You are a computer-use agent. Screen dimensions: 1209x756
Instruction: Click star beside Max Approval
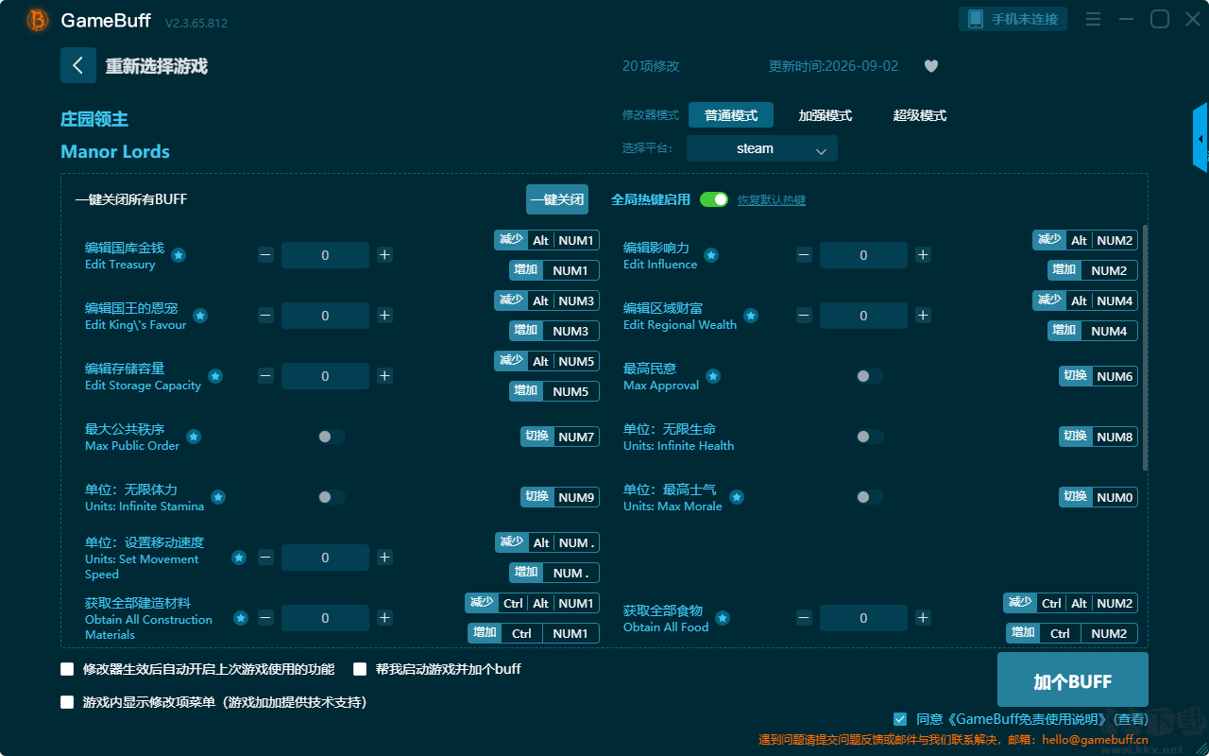pyautogui.click(x=713, y=376)
